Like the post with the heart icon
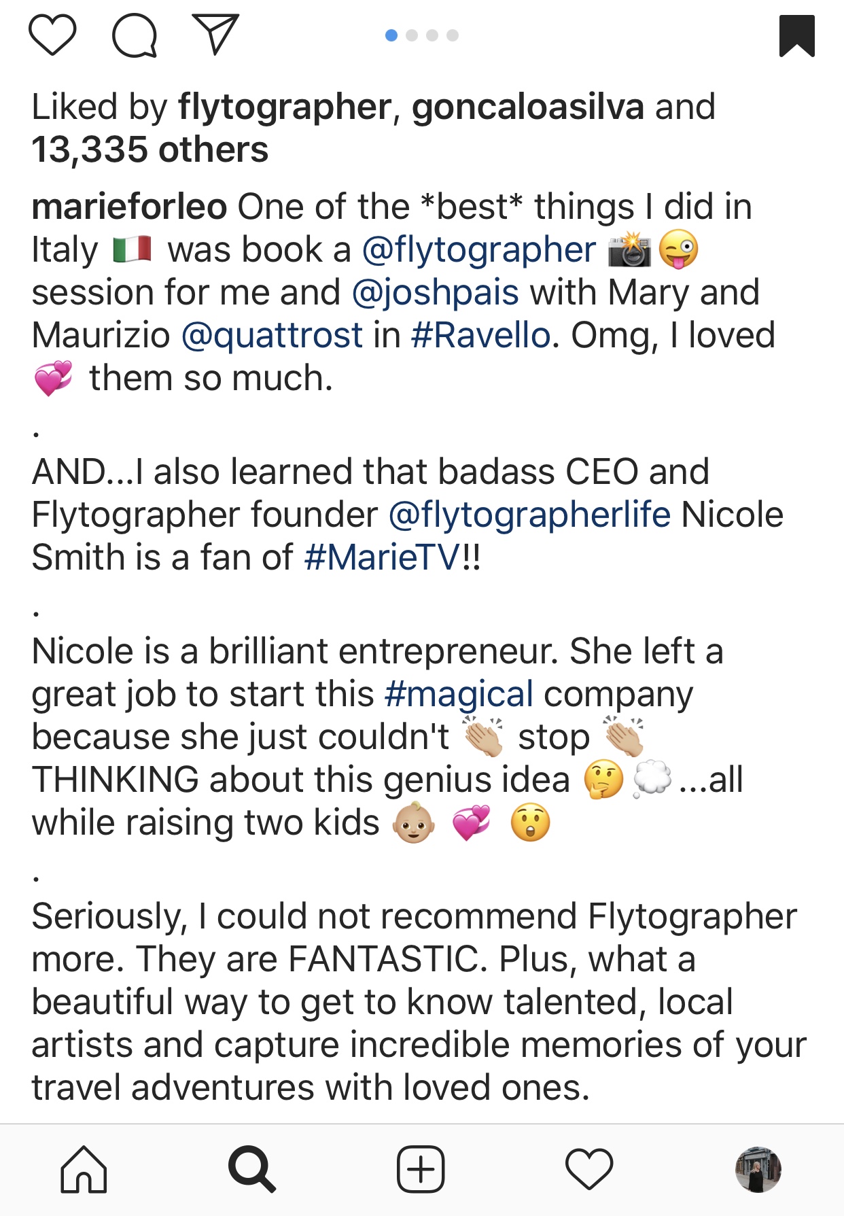 pos(52,35)
